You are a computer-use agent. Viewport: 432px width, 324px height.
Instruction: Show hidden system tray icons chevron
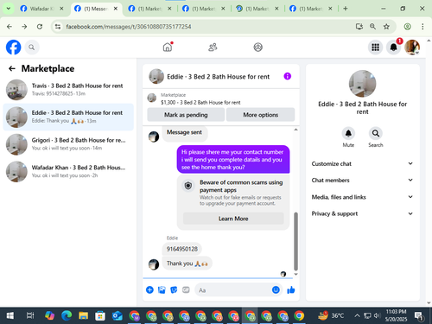coord(357,315)
